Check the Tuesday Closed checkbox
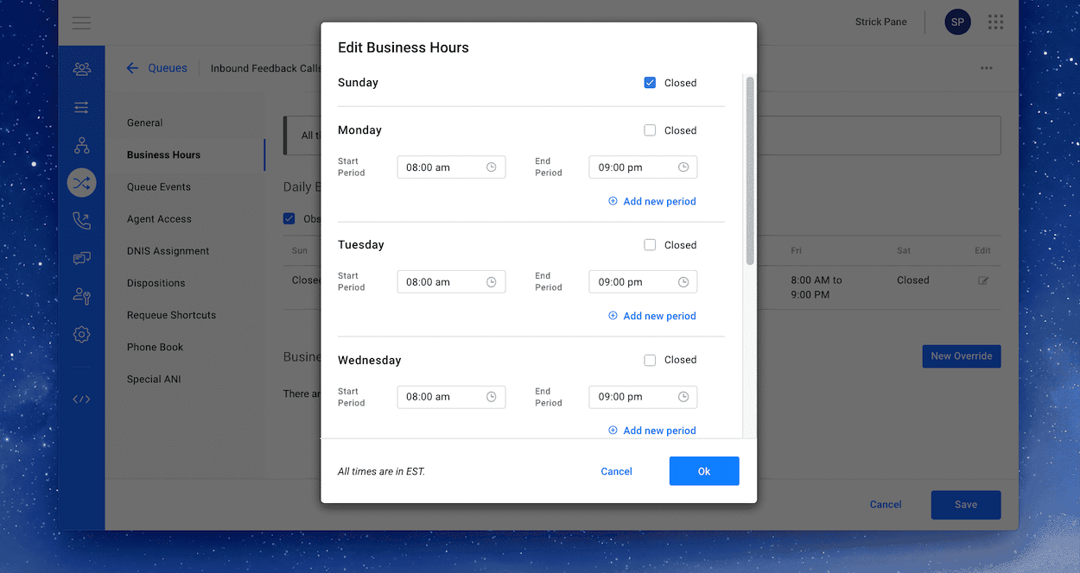1080x573 pixels. coord(650,245)
